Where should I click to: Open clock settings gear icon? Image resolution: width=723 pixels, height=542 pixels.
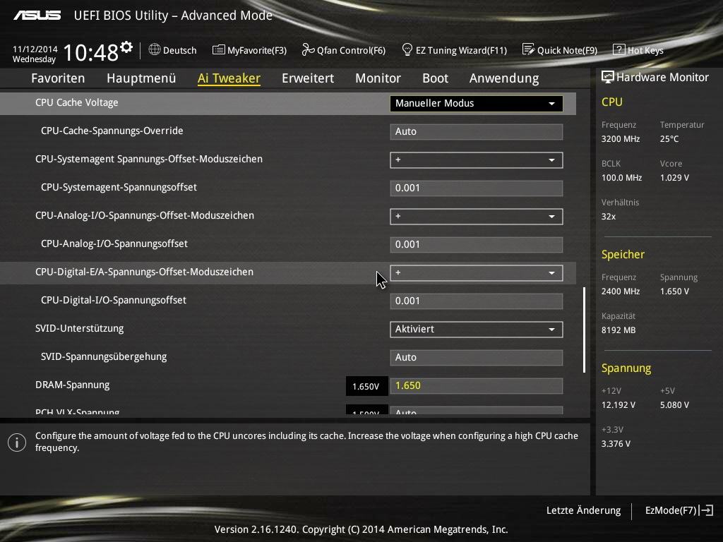[x=126, y=47]
